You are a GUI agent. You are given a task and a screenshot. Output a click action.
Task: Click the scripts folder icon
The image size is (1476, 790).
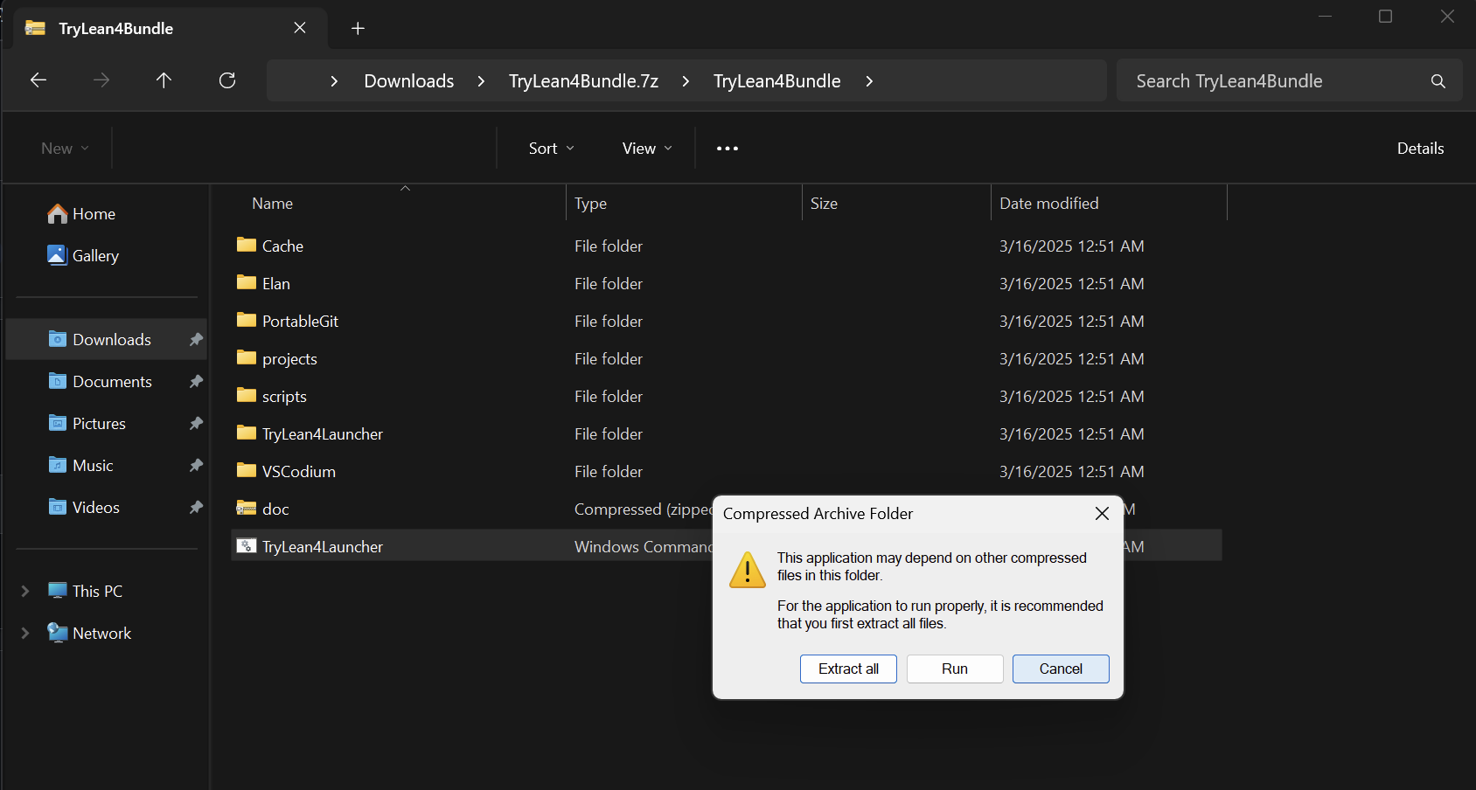click(247, 395)
